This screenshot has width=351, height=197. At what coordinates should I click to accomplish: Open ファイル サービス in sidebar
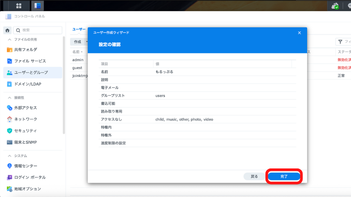click(x=30, y=61)
